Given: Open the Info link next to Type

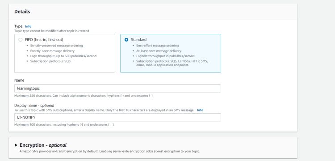Looking at the screenshot, I should pos(28,26).
